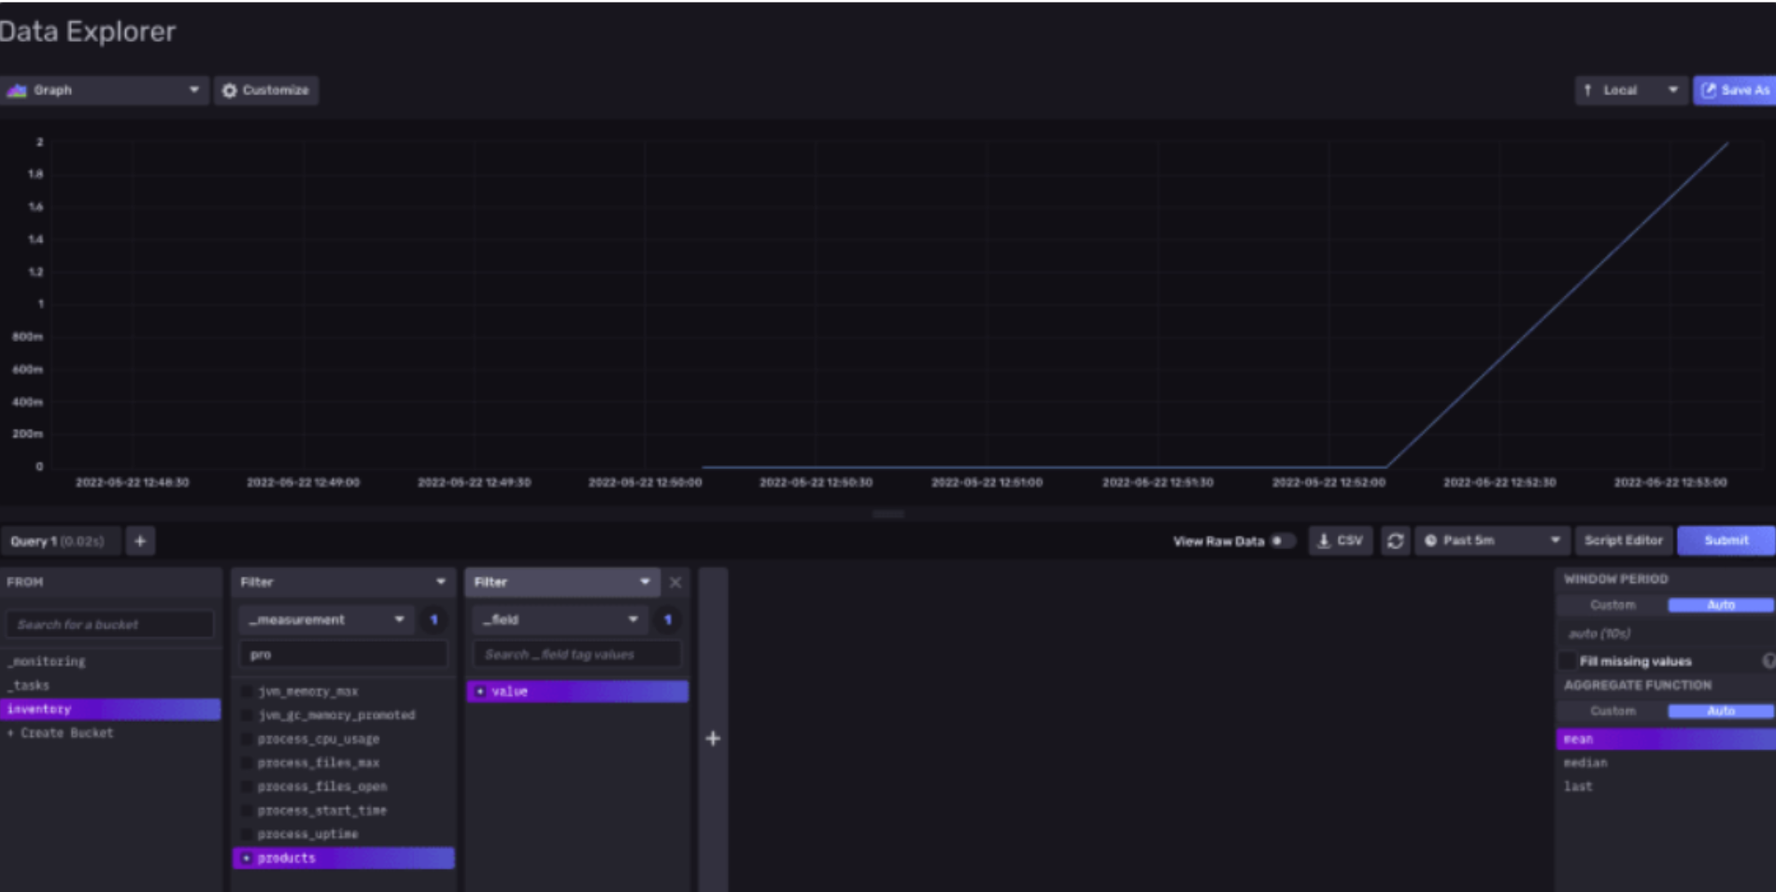
Task: Select the median aggregate function
Action: click(1666, 763)
